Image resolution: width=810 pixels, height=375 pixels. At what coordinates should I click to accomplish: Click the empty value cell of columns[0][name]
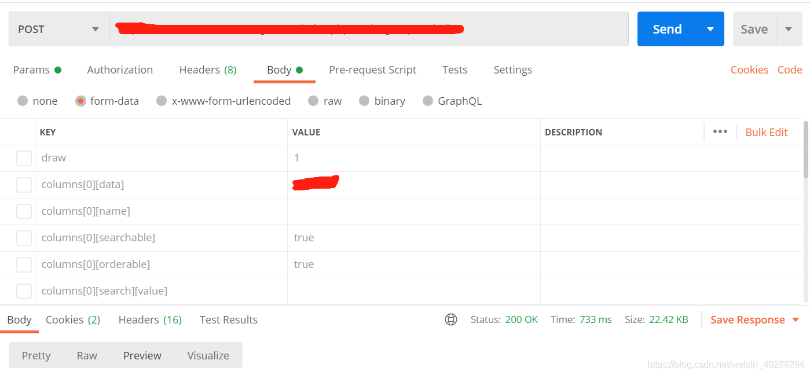click(x=414, y=211)
